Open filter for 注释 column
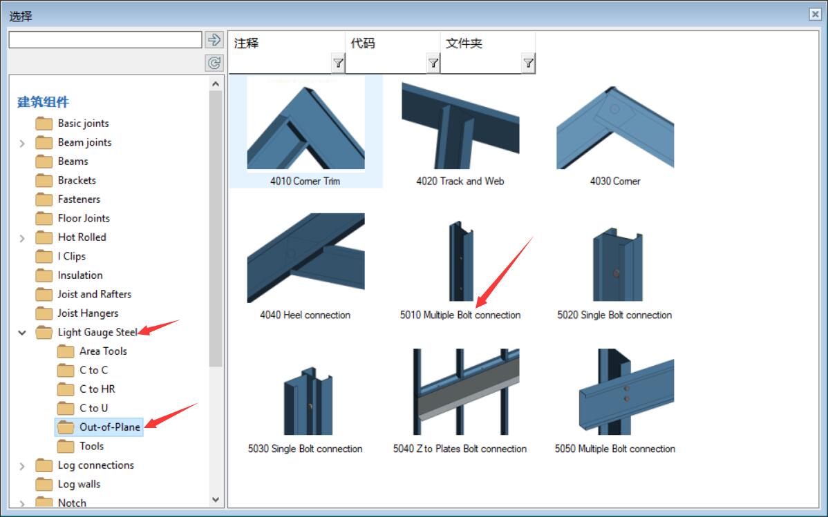828x517 pixels. tap(338, 64)
